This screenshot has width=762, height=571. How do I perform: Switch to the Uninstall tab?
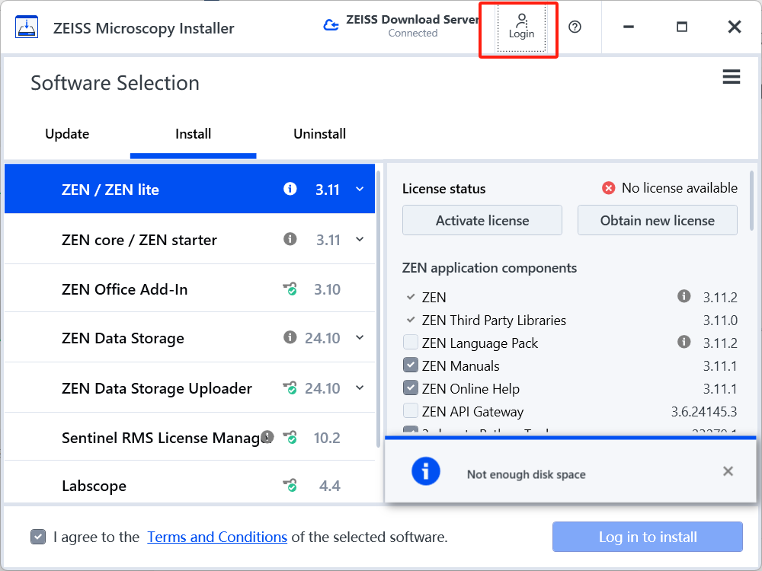[319, 134]
